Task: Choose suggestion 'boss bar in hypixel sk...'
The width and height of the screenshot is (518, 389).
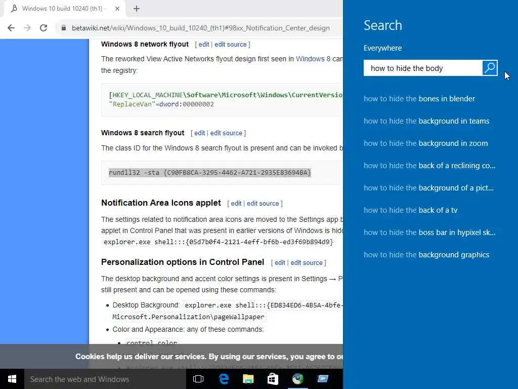Action: pyautogui.click(x=429, y=232)
